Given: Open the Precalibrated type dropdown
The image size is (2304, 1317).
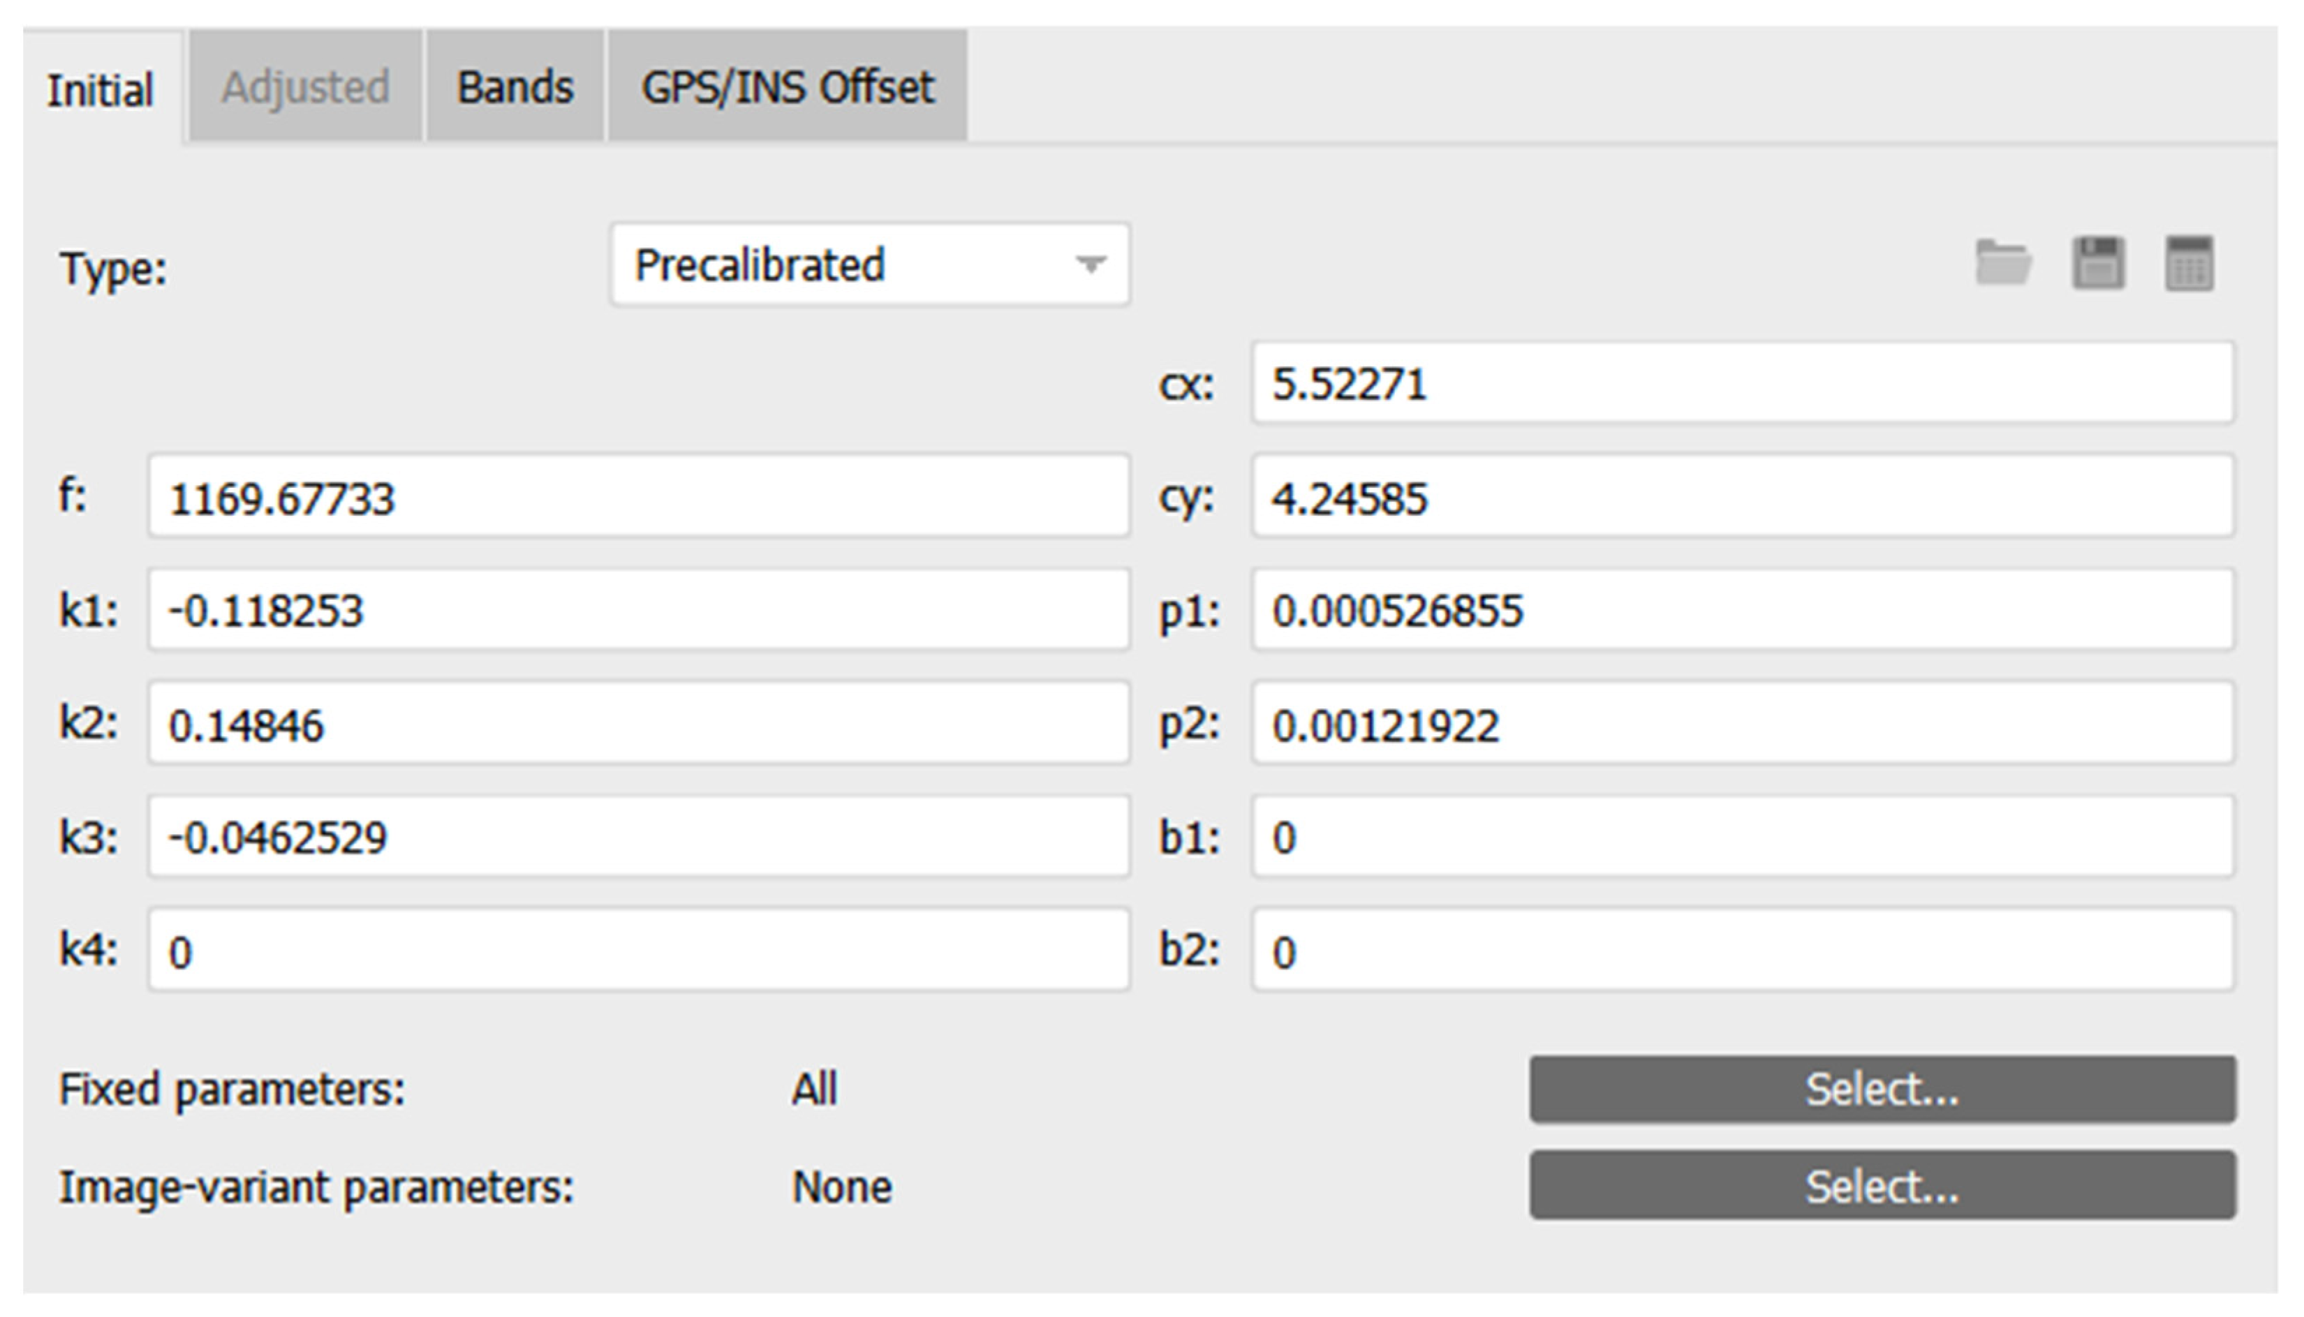Looking at the screenshot, I should point(869,265).
